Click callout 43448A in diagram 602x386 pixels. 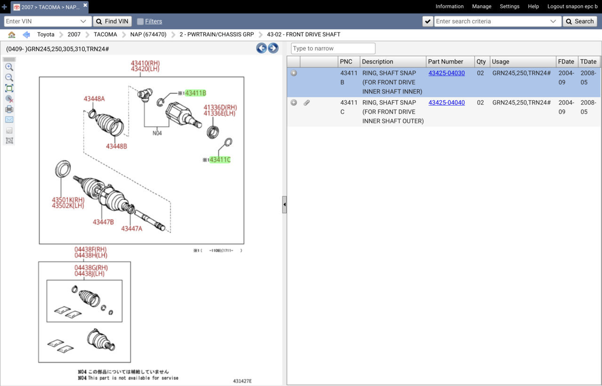click(x=94, y=99)
